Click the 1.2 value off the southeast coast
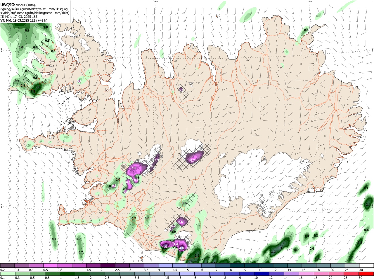 (316, 236)
